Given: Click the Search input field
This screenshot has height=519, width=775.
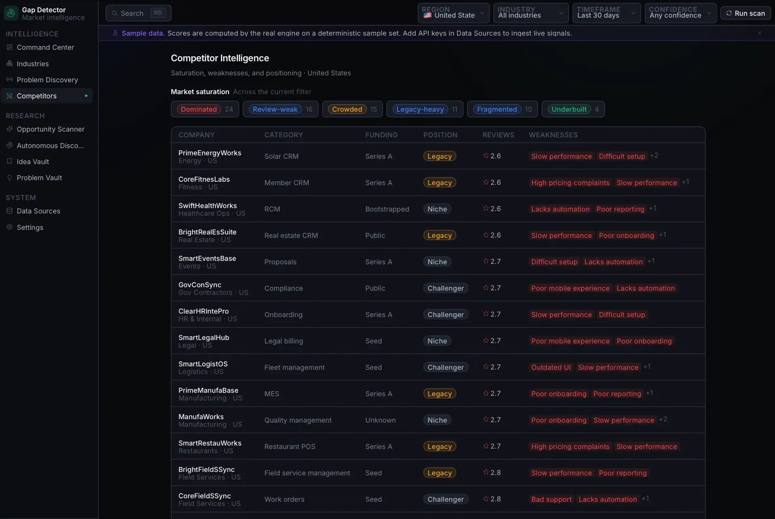Looking at the screenshot, I should (138, 13).
